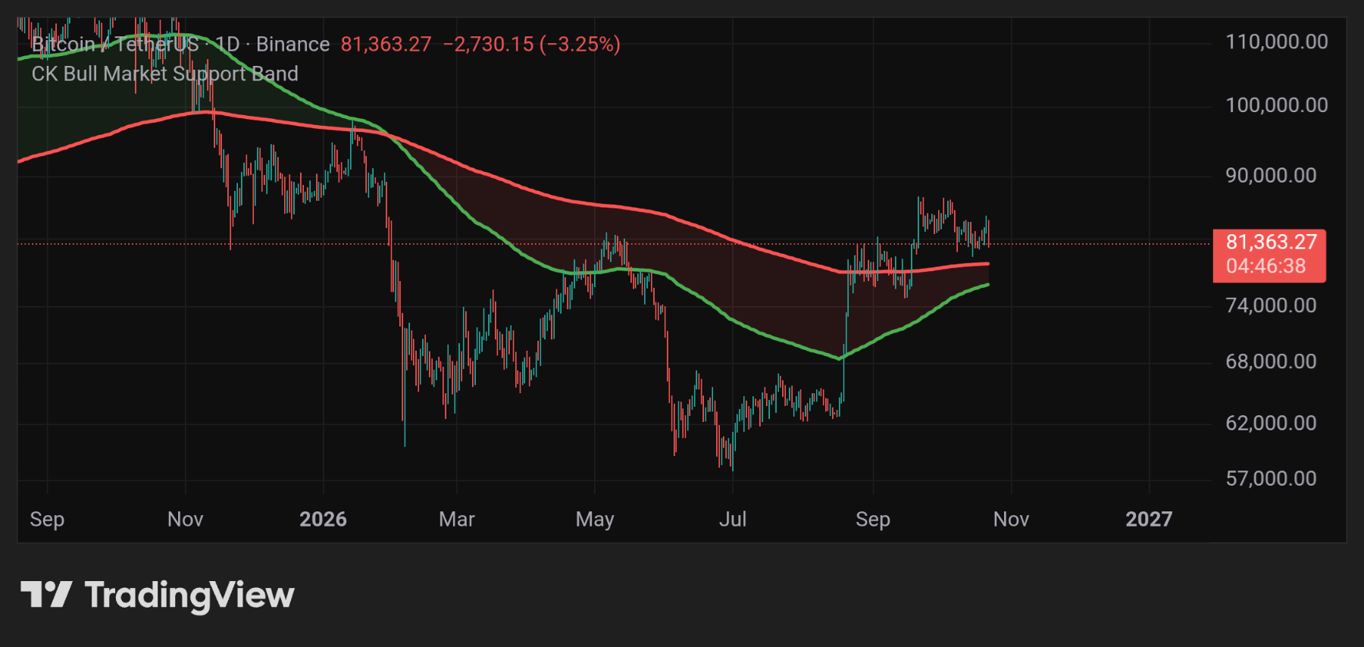Screen dimensions: 1364x647
Task: Click the 90,000.00 price axis label
Action: pyautogui.click(x=1272, y=175)
